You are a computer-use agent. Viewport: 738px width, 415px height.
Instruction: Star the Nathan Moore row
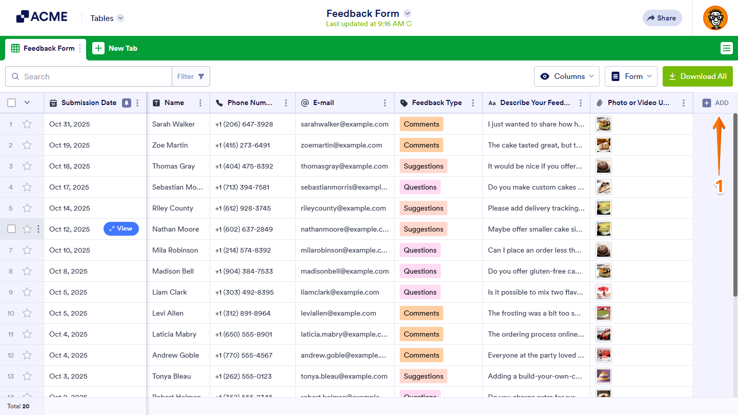click(x=27, y=229)
